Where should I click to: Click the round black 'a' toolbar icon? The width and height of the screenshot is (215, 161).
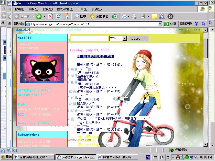coord(170,16)
